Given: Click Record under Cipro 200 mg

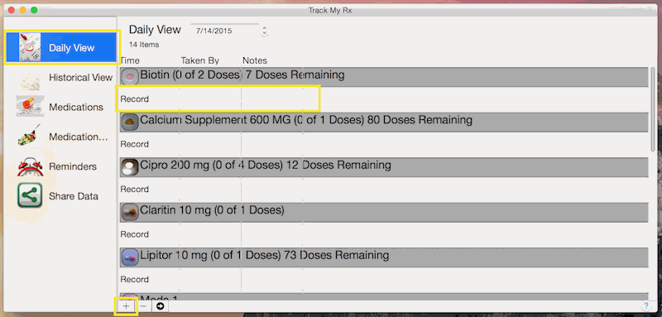Looking at the screenshot, I should point(135,190).
